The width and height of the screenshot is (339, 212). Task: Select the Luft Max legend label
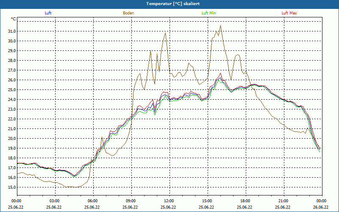(x=289, y=13)
